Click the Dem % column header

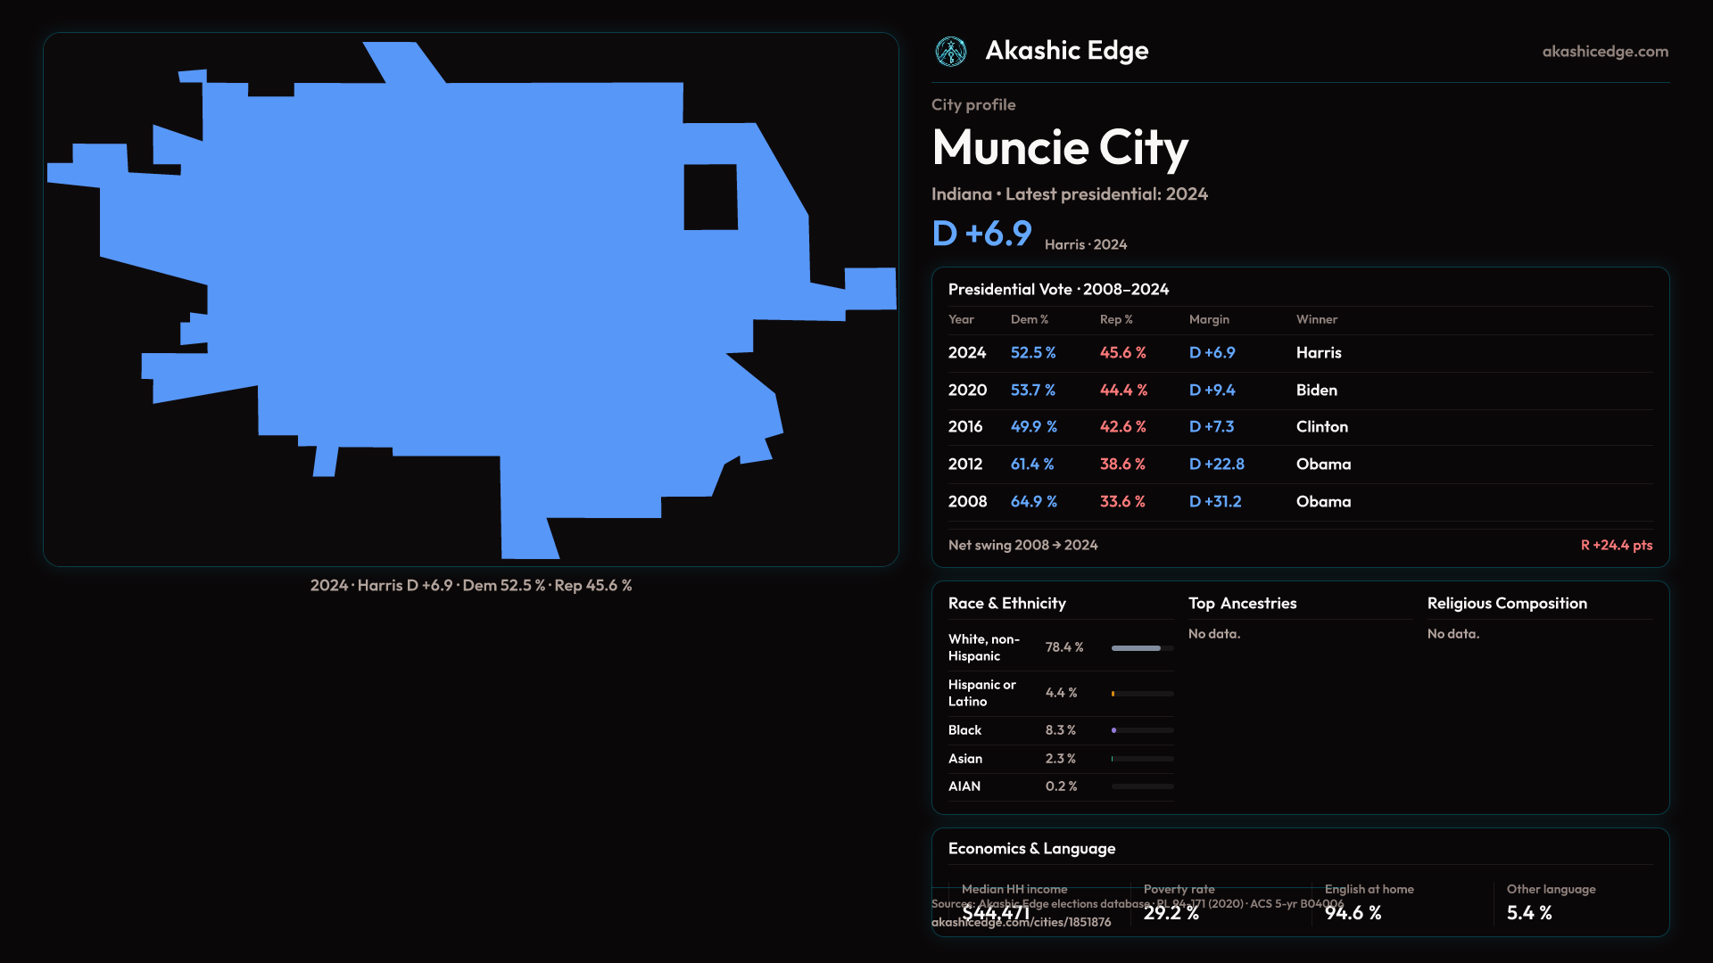point(1029,319)
